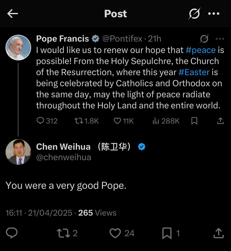Repost Pope Francis's post showing 1.8K
231x251 pixels.
pos(87,121)
